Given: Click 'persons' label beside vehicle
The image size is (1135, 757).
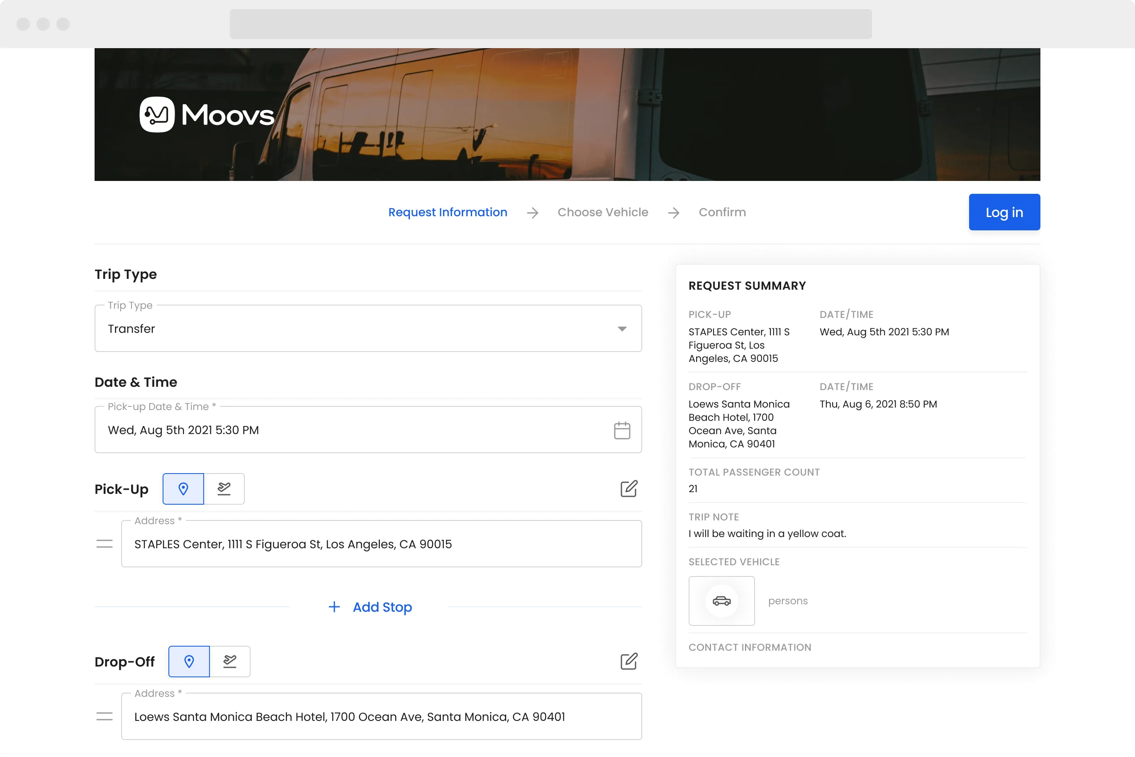Looking at the screenshot, I should 787,601.
